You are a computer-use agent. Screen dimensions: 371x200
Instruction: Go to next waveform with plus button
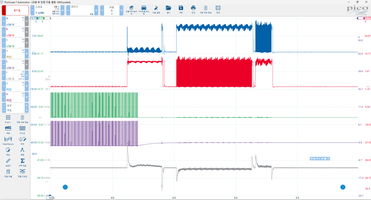pos(121,10)
